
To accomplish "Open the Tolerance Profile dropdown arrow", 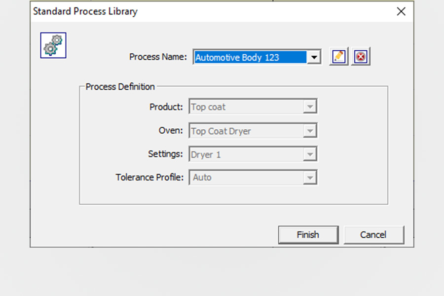I will coord(310,178).
